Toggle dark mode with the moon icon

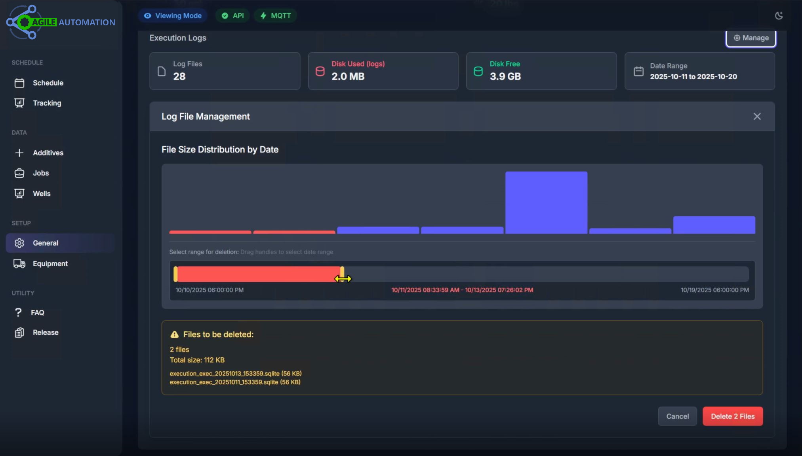[x=779, y=15]
